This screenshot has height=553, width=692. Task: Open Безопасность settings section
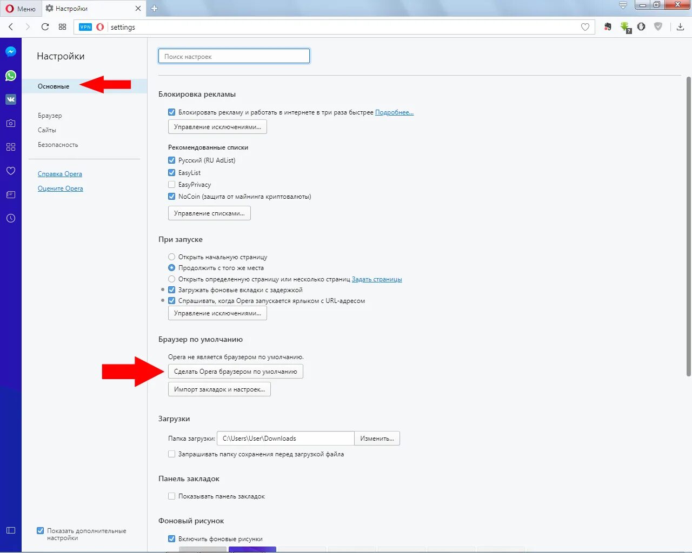(58, 145)
